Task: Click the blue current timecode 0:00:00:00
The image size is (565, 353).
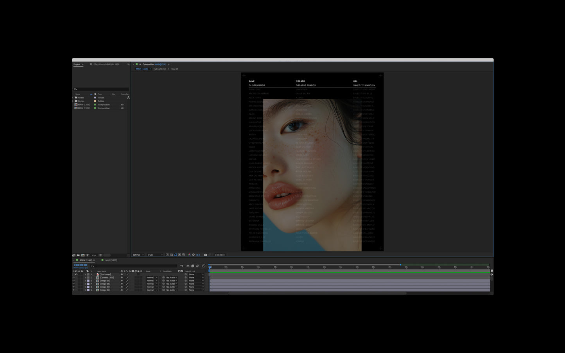Action: tap(81, 265)
